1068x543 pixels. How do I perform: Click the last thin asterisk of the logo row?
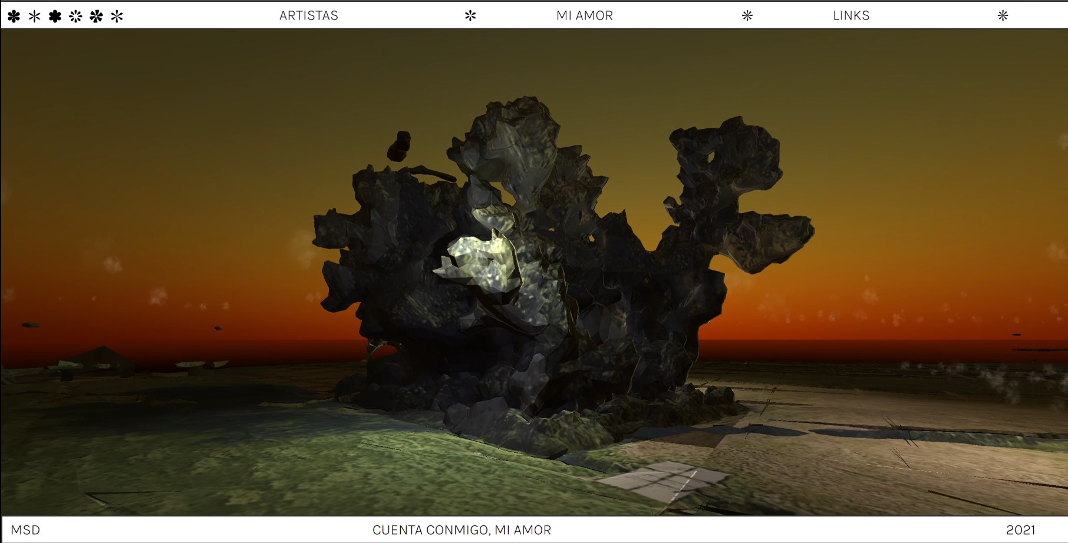[x=117, y=16]
